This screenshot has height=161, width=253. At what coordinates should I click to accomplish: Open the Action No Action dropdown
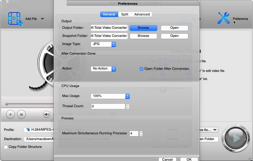pos(103,69)
